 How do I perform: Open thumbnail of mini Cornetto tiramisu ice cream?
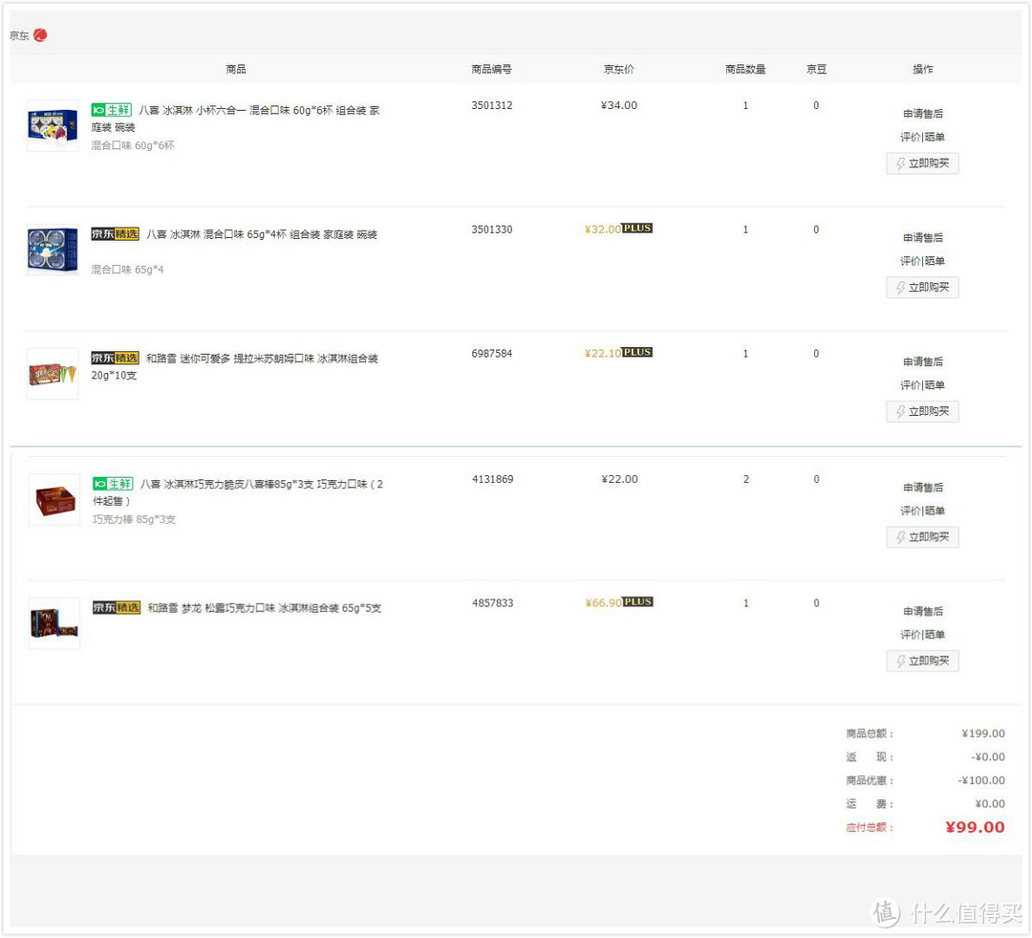[53, 374]
